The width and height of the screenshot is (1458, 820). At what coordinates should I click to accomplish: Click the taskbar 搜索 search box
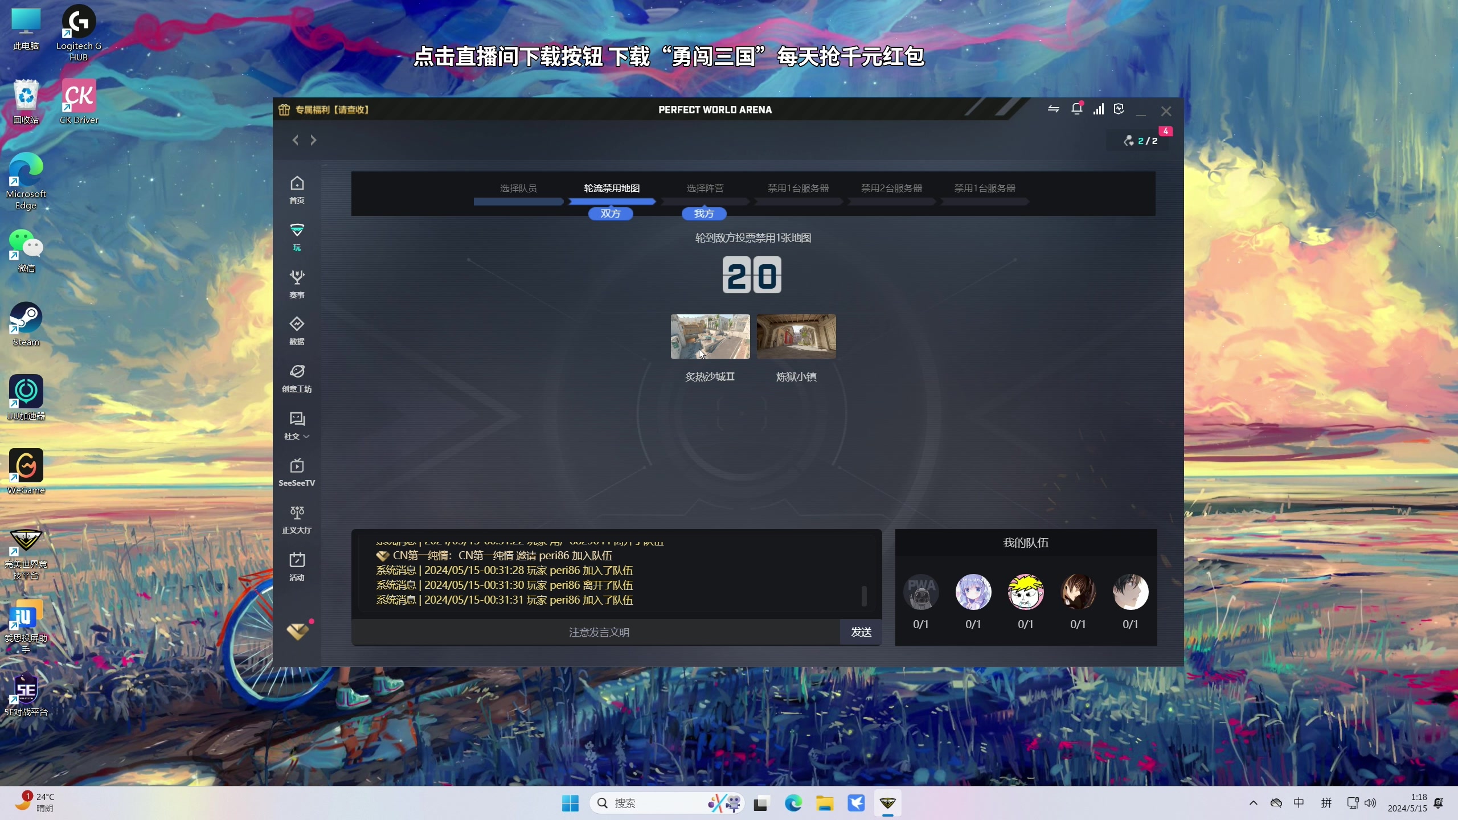(667, 803)
